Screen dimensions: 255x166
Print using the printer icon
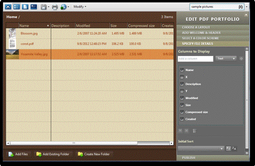(x=55, y=7)
